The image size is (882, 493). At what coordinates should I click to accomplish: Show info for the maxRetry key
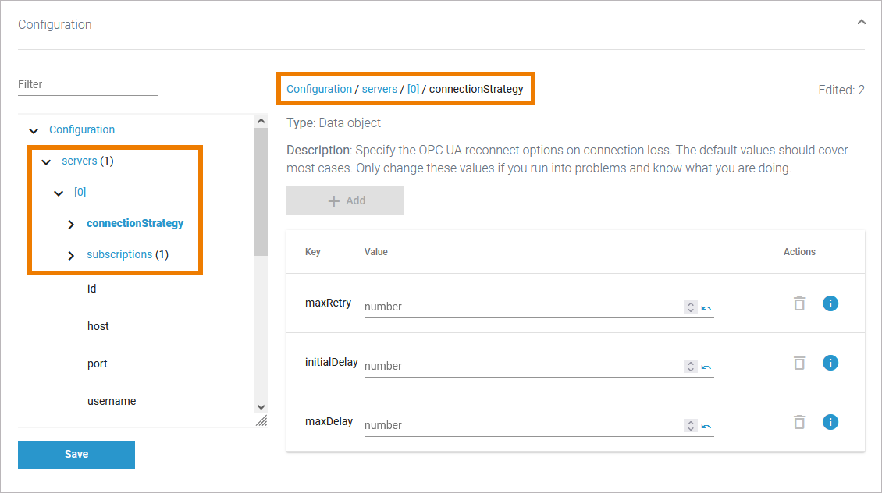tap(830, 303)
